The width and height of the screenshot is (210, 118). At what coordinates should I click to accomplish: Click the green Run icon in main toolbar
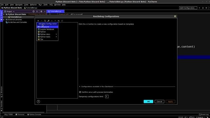199,8
